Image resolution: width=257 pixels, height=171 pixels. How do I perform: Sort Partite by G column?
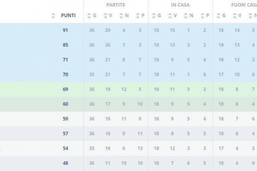pos(92,16)
